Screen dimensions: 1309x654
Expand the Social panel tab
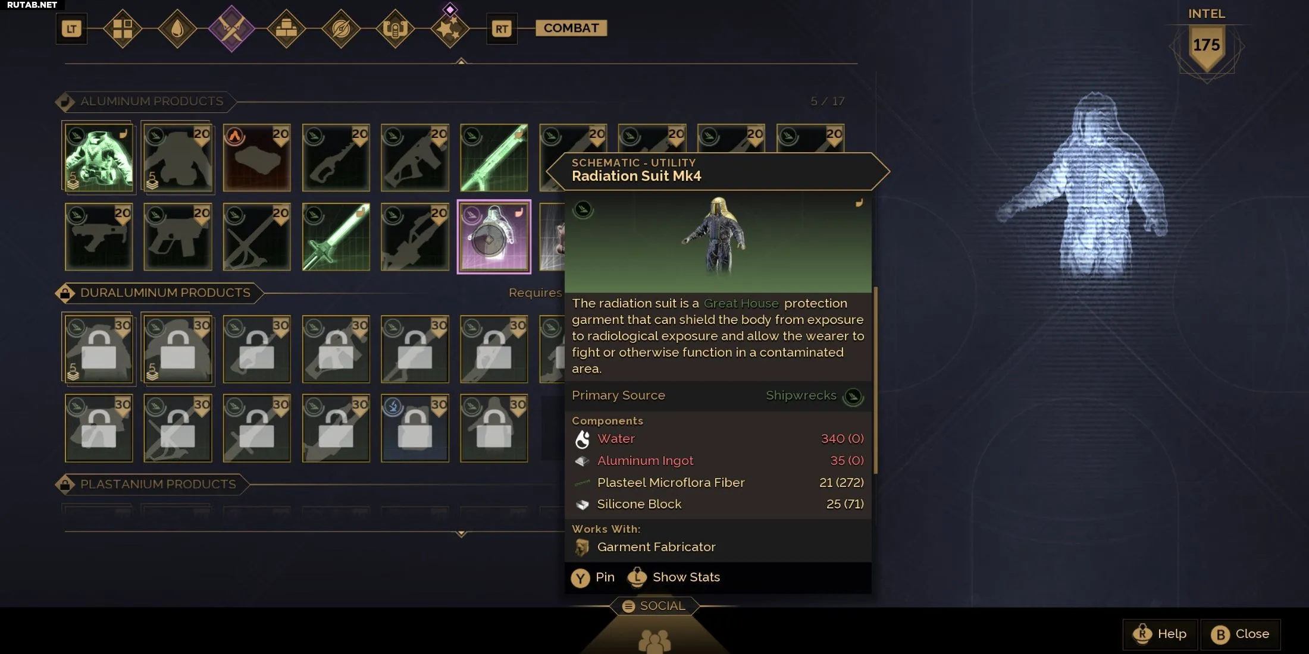pos(654,606)
